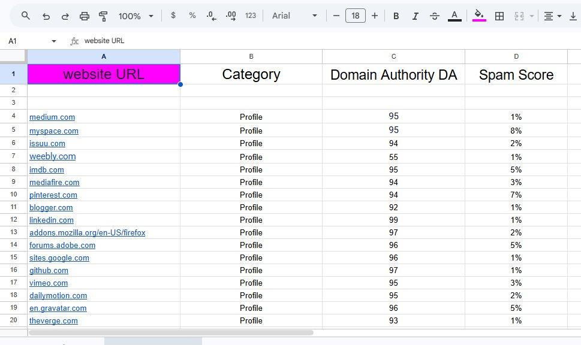Toggle bold formatting
Screen dimensions: 581x345
tap(396, 16)
